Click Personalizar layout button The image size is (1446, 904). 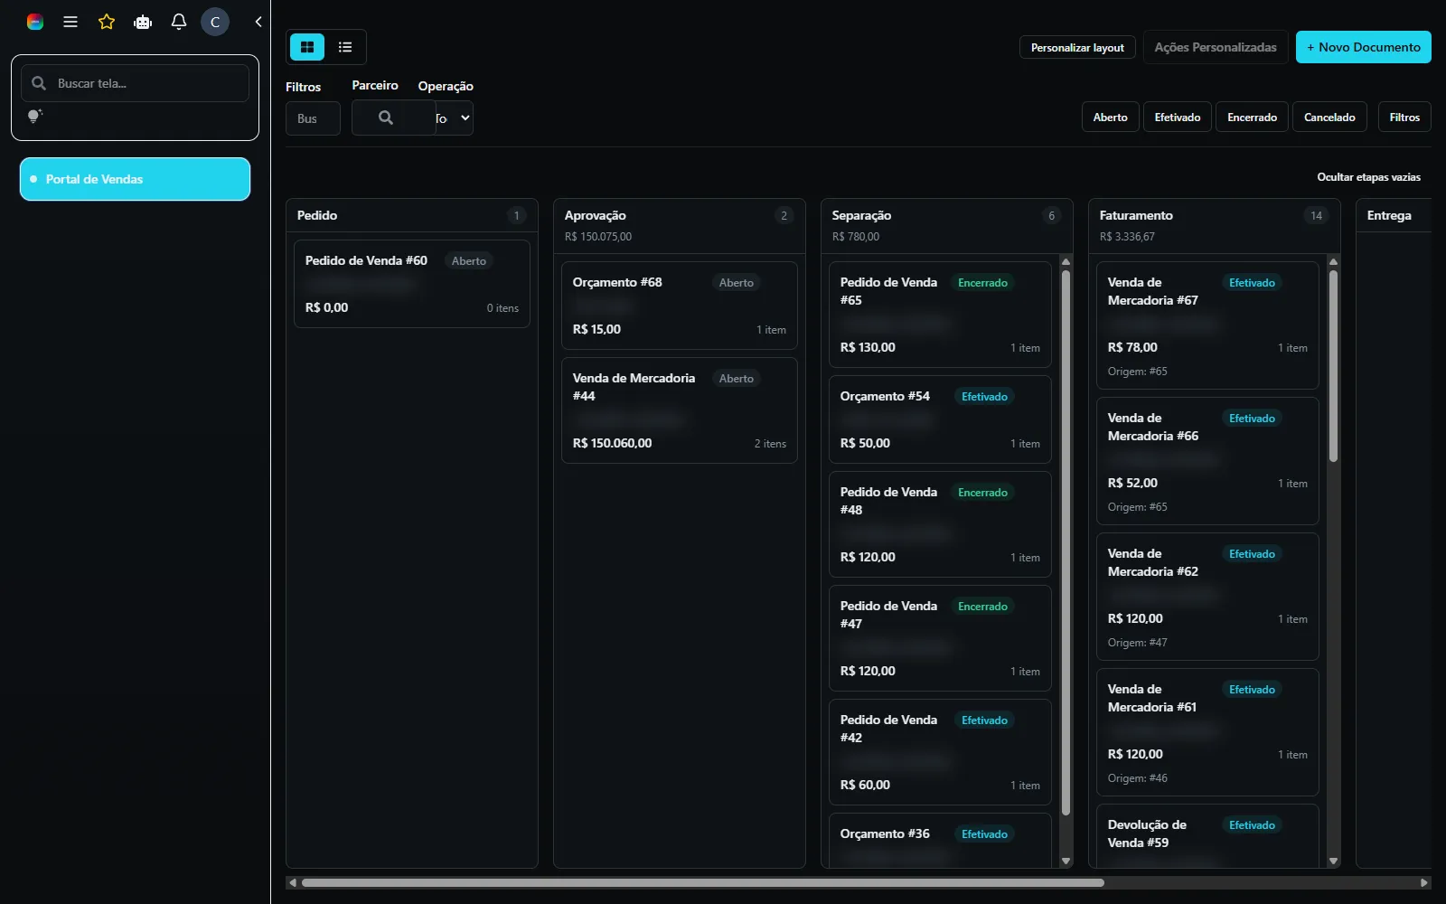(x=1077, y=47)
